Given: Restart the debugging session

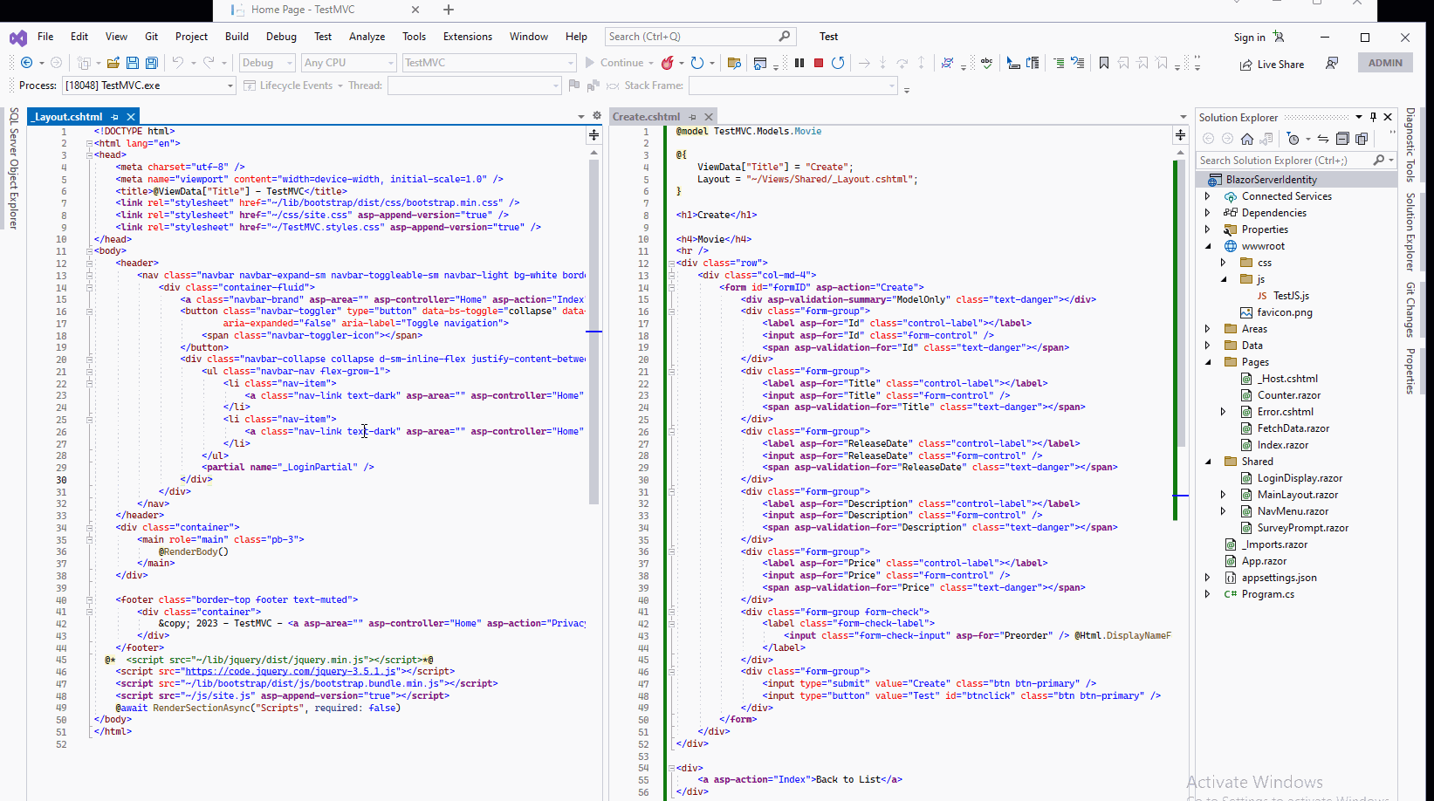Looking at the screenshot, I should (x=838, y=63).
